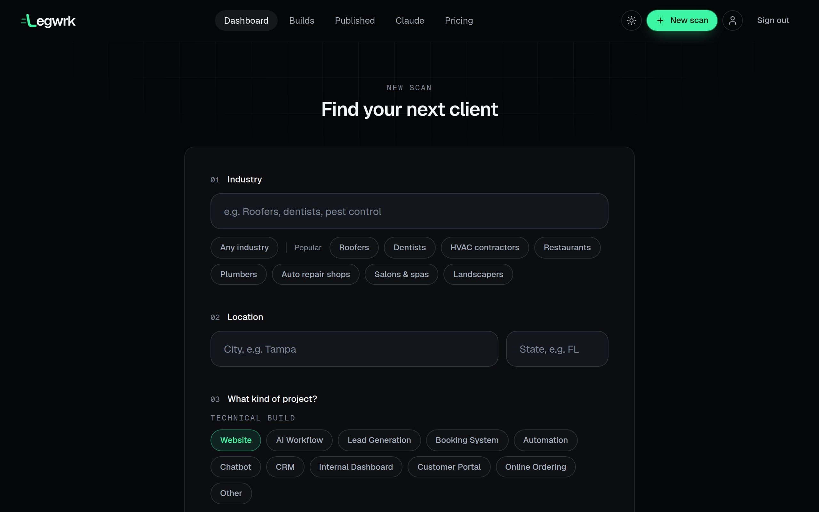Image resolution: width=819 pixels, height=512 pixels.
Task: Switch to the Published tab
Action: (355, 21)
